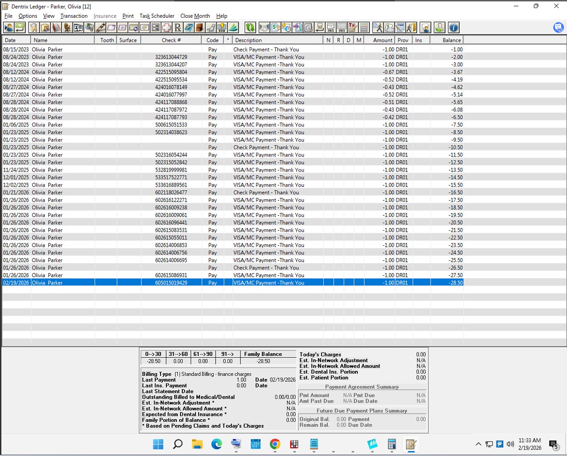Click the blue info circle icon
Image resolution: width=567 pixels, height=456 pixels.
(x=453, y=28)
